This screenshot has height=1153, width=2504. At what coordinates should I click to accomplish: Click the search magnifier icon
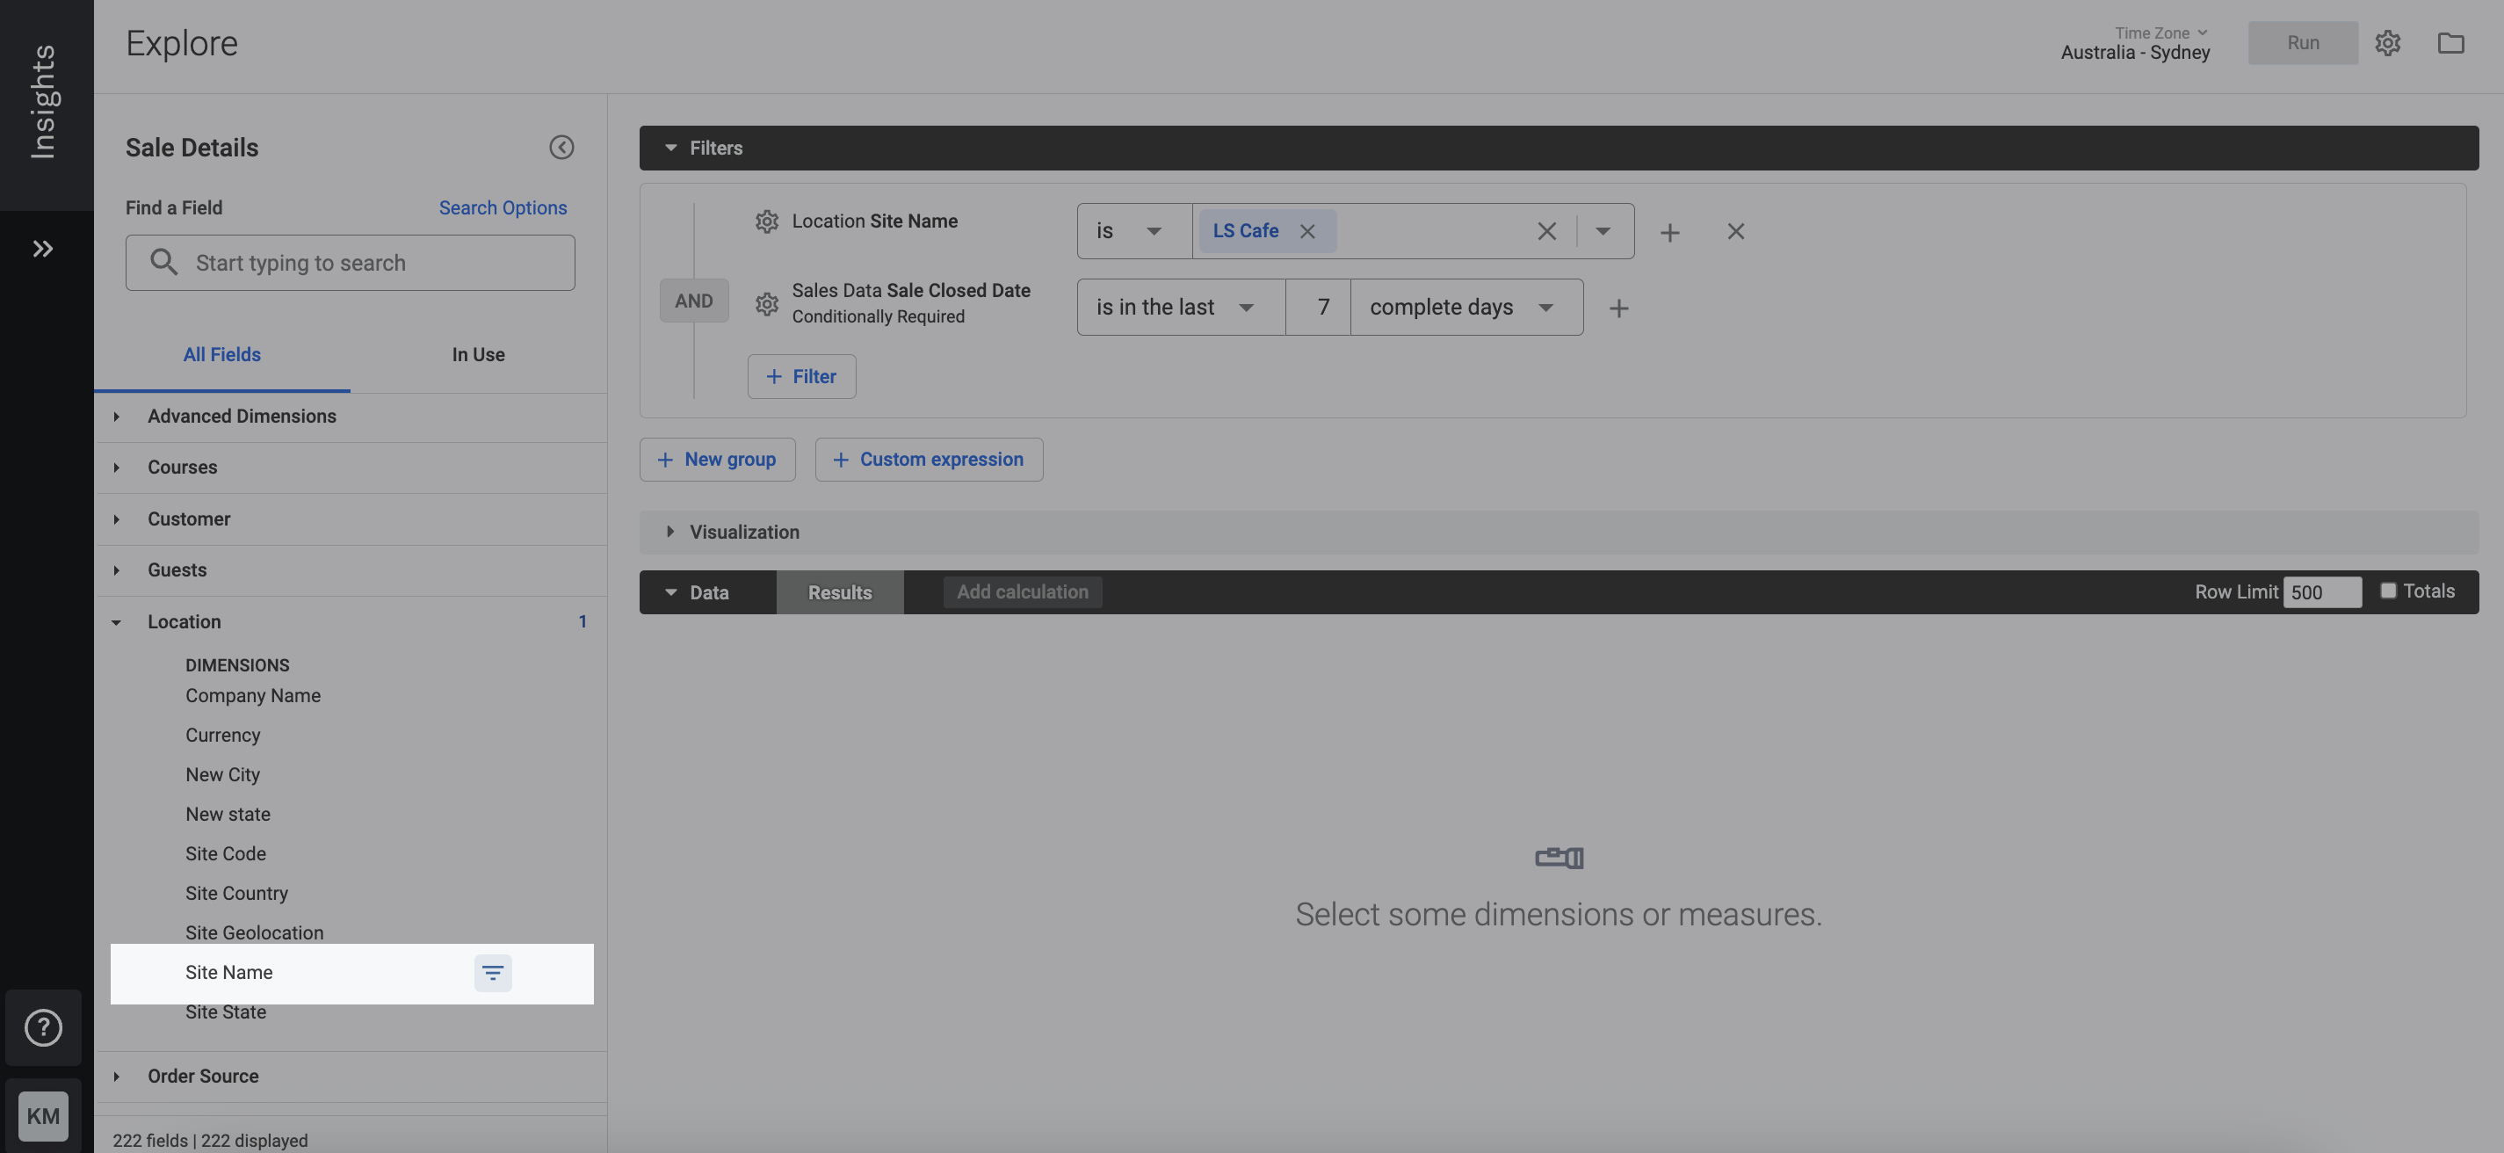163,263
